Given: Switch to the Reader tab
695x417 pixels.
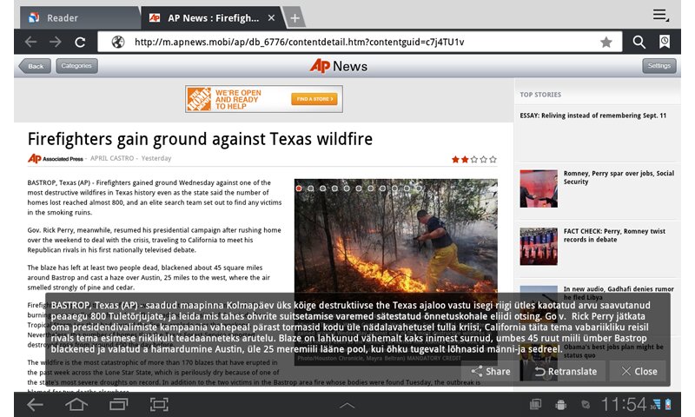Looking at the screenshot, I should point(69,17).
